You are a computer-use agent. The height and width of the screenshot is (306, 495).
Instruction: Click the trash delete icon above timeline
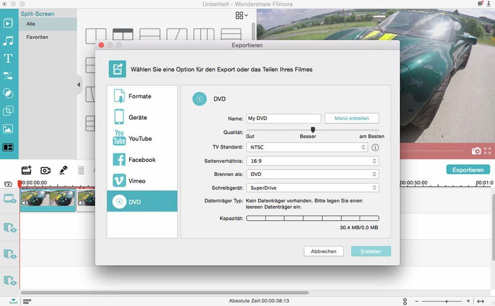81,170
